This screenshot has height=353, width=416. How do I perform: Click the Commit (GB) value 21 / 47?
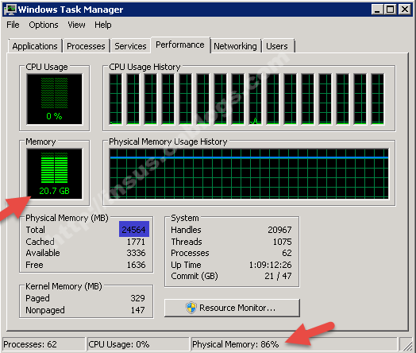pos(278,276)
